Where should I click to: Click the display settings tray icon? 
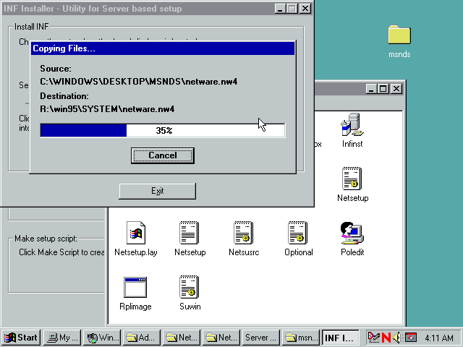(x=411, y=338)
